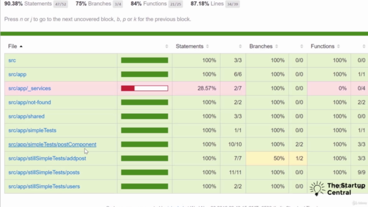Open the src/app folder link
This screenshot has height=207, width=368.
click(17, 74)
